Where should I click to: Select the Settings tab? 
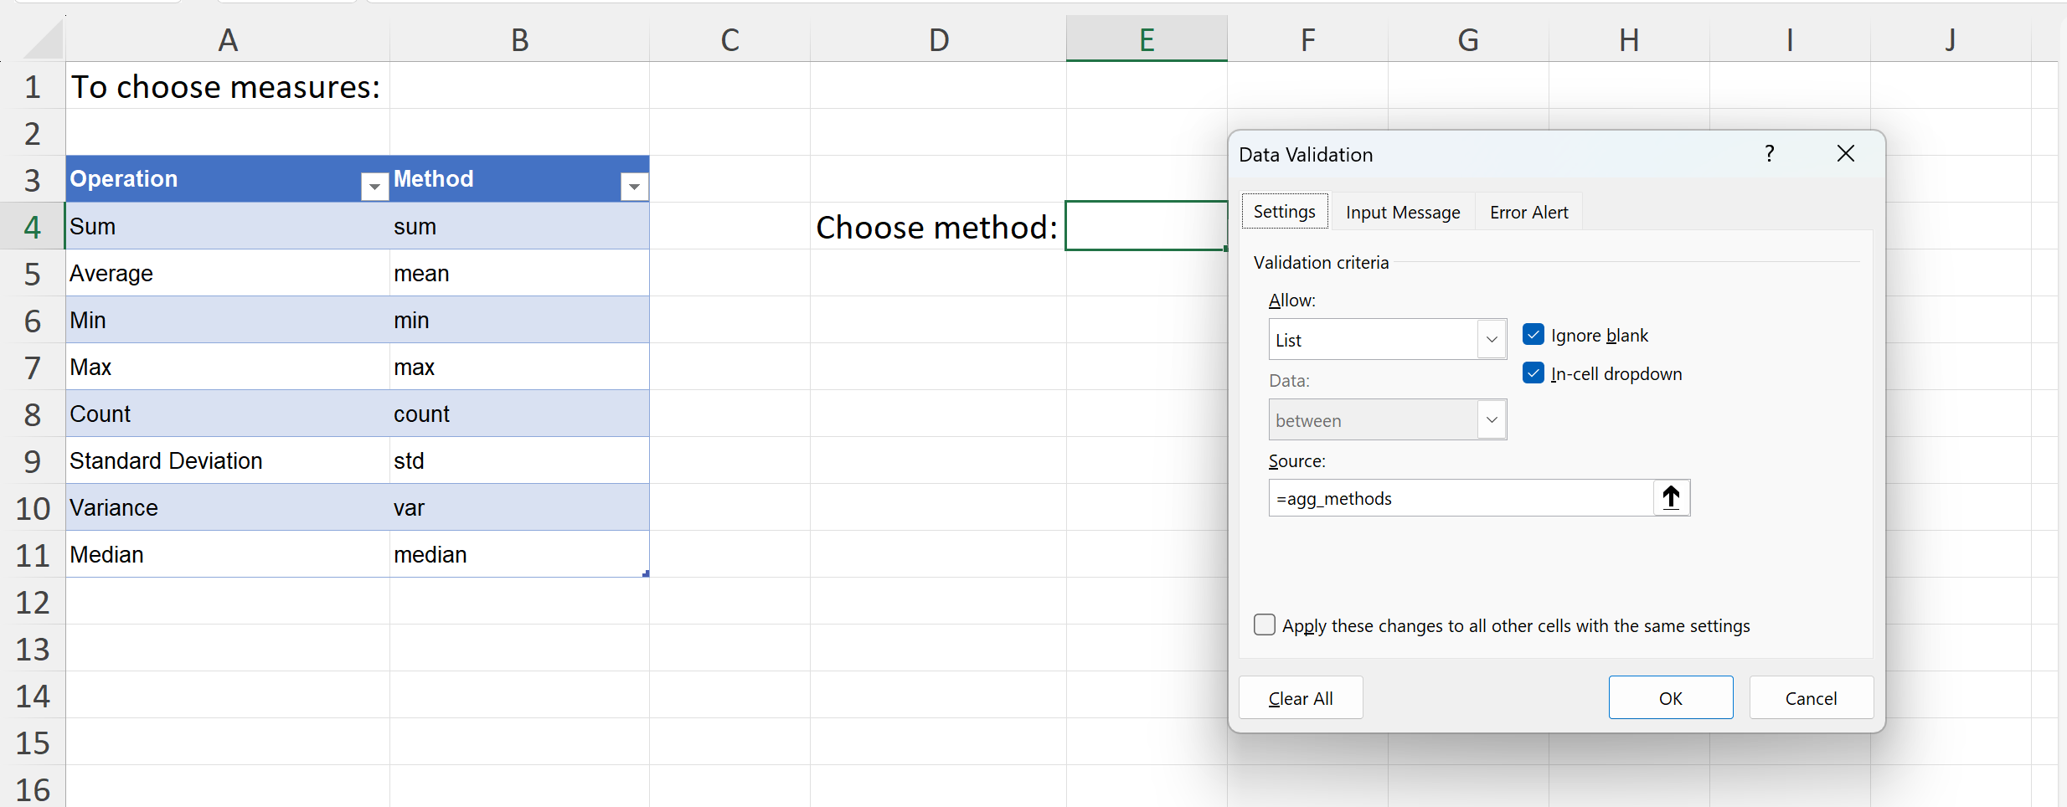point(1284,212)
